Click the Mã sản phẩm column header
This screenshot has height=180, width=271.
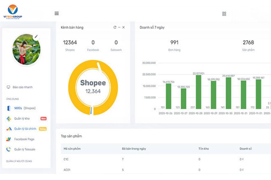(72, 149)
